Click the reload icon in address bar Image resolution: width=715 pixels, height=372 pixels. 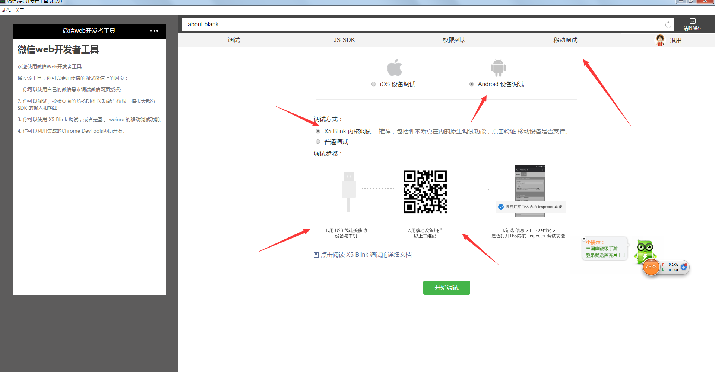coord(668,25)
